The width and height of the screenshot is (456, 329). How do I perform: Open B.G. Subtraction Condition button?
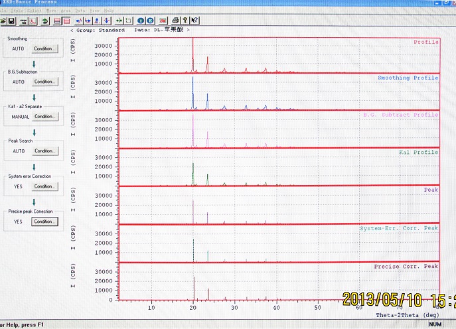point(44,82)
